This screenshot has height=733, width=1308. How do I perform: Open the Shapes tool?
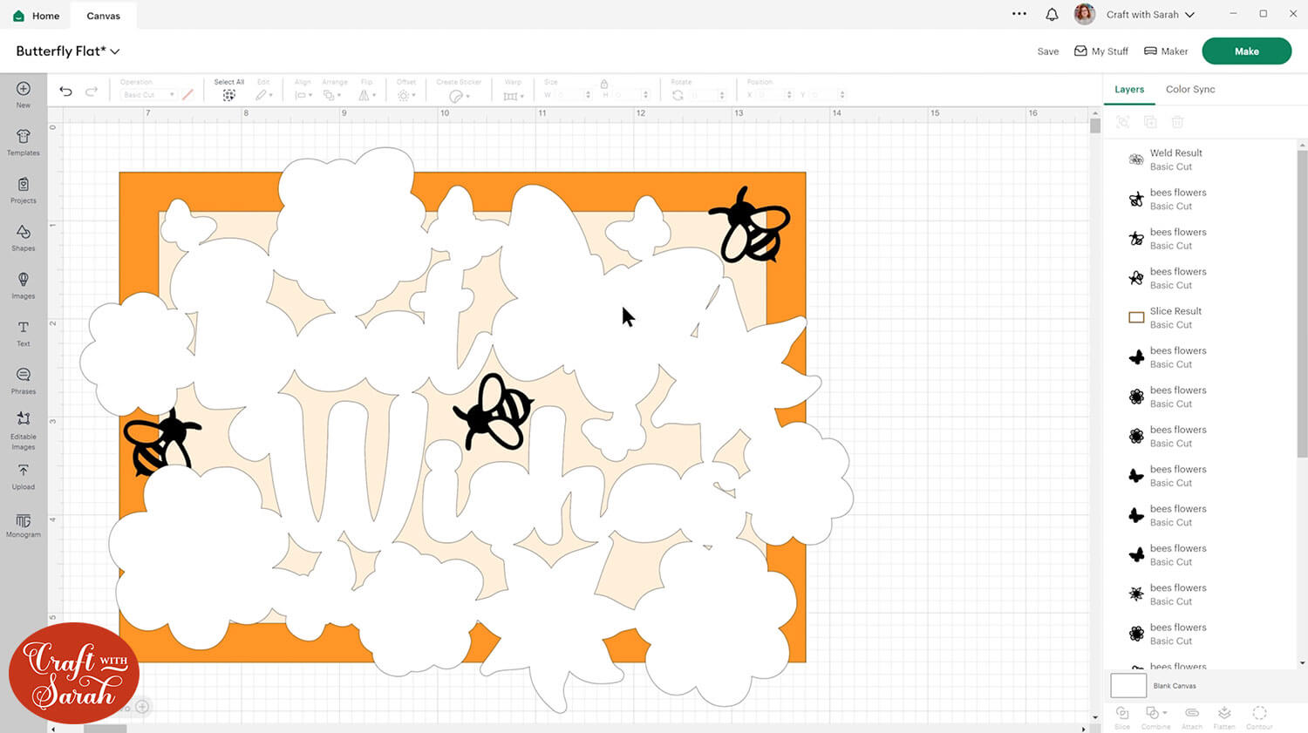click(x=24, y=236)
